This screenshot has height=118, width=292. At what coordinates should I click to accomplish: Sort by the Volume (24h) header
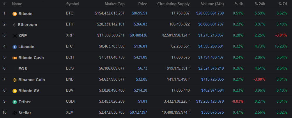pos(212,4)
